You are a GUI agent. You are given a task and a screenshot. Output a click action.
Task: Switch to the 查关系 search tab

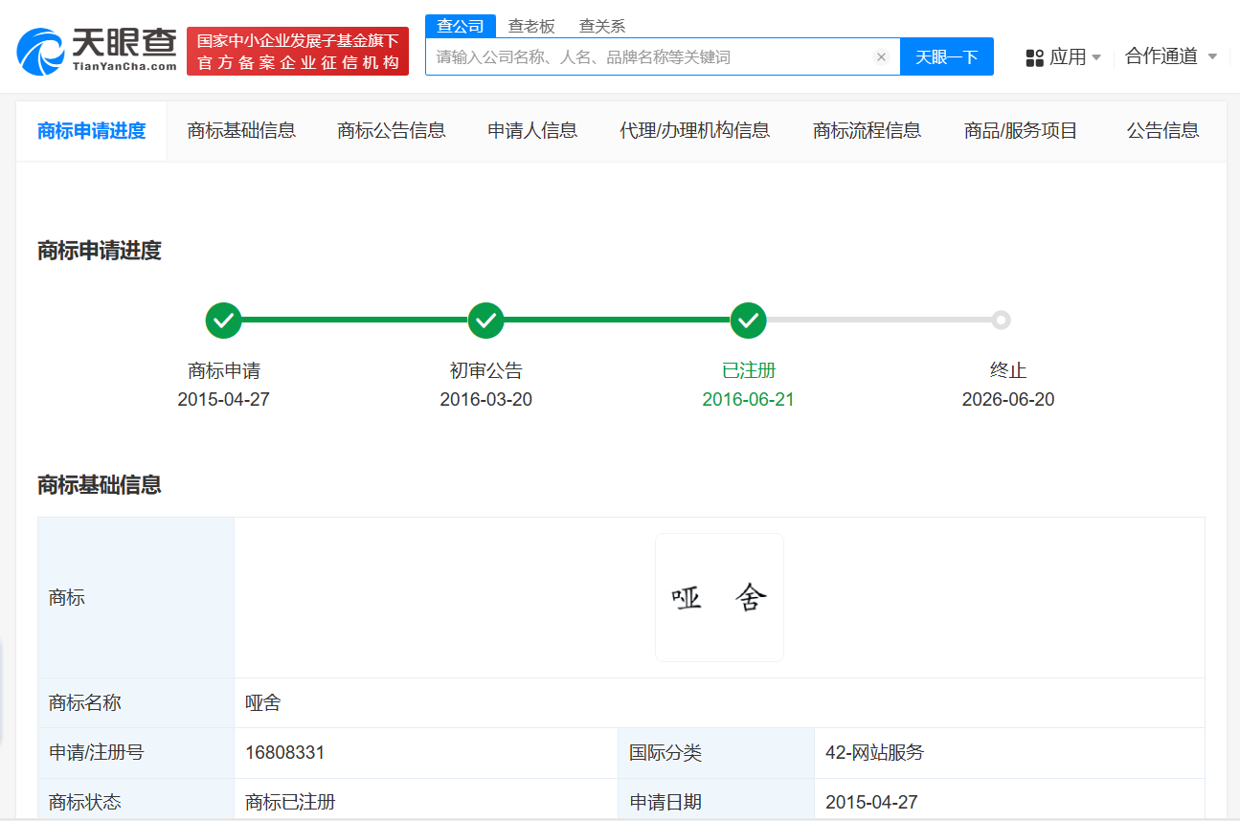point(600,26)
